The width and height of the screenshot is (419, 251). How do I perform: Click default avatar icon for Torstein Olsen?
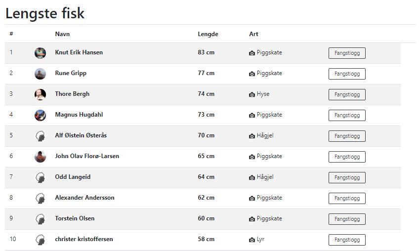click(41, 219)
